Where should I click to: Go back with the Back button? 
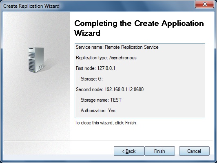point(129,151)
